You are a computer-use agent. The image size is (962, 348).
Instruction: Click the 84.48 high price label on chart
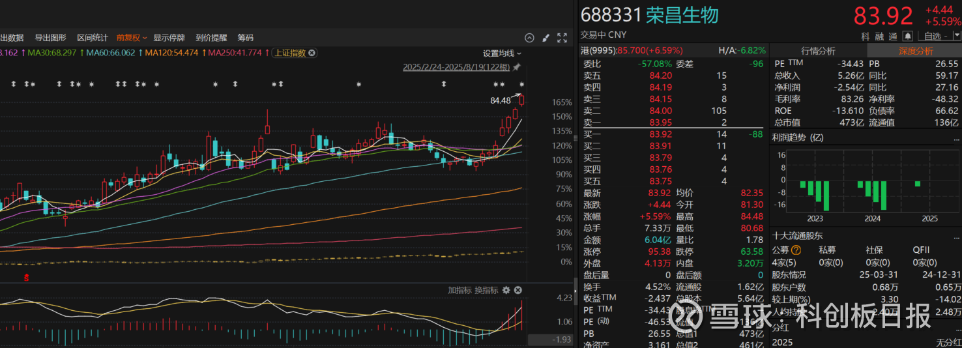click(501, 100)
